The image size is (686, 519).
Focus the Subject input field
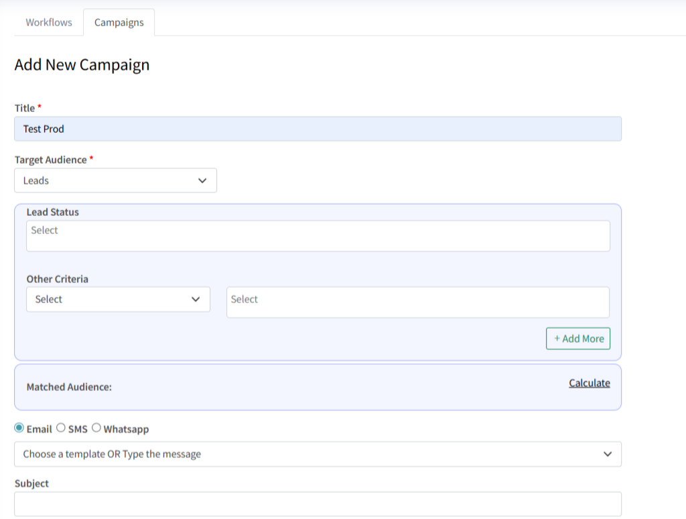(318, 504)
